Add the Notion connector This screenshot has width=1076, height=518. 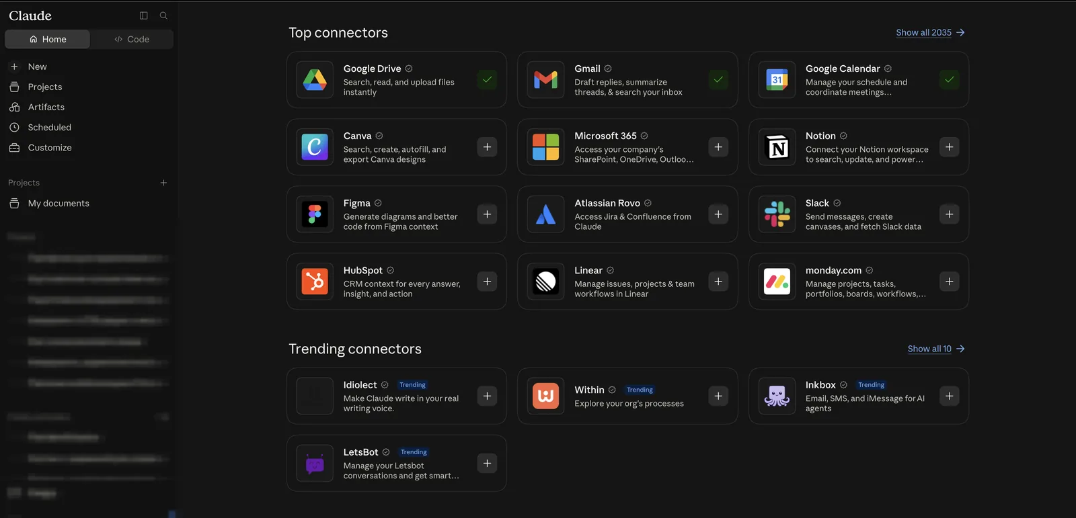click(949, 147)
